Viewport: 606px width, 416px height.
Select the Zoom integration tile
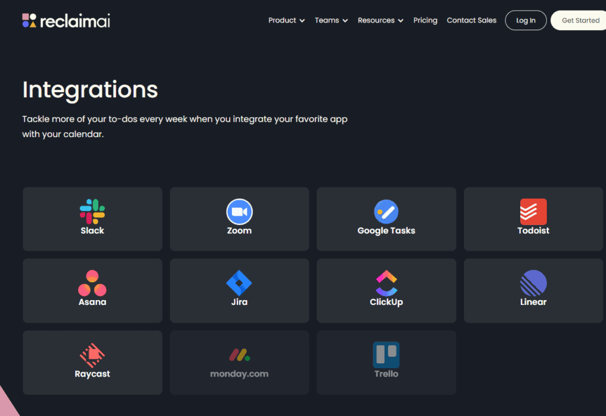coord(239,219)
